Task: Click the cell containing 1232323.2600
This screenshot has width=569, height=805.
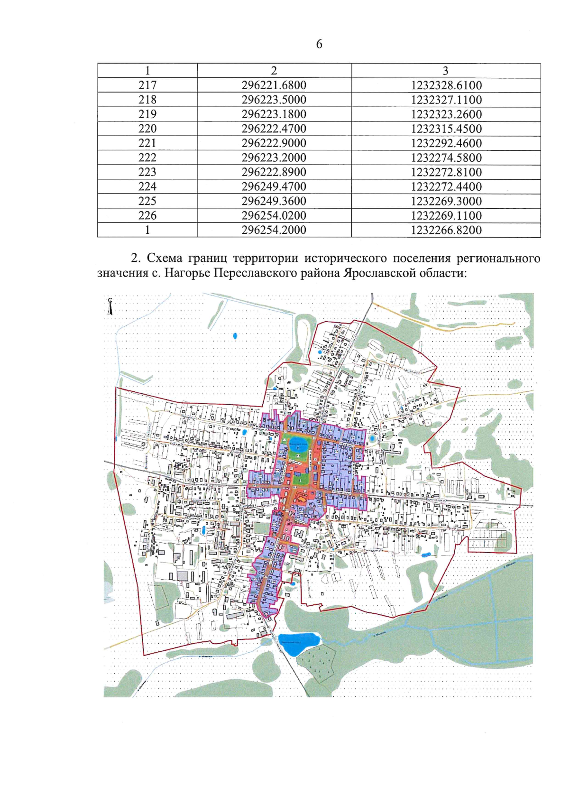Action: [446, 114]
